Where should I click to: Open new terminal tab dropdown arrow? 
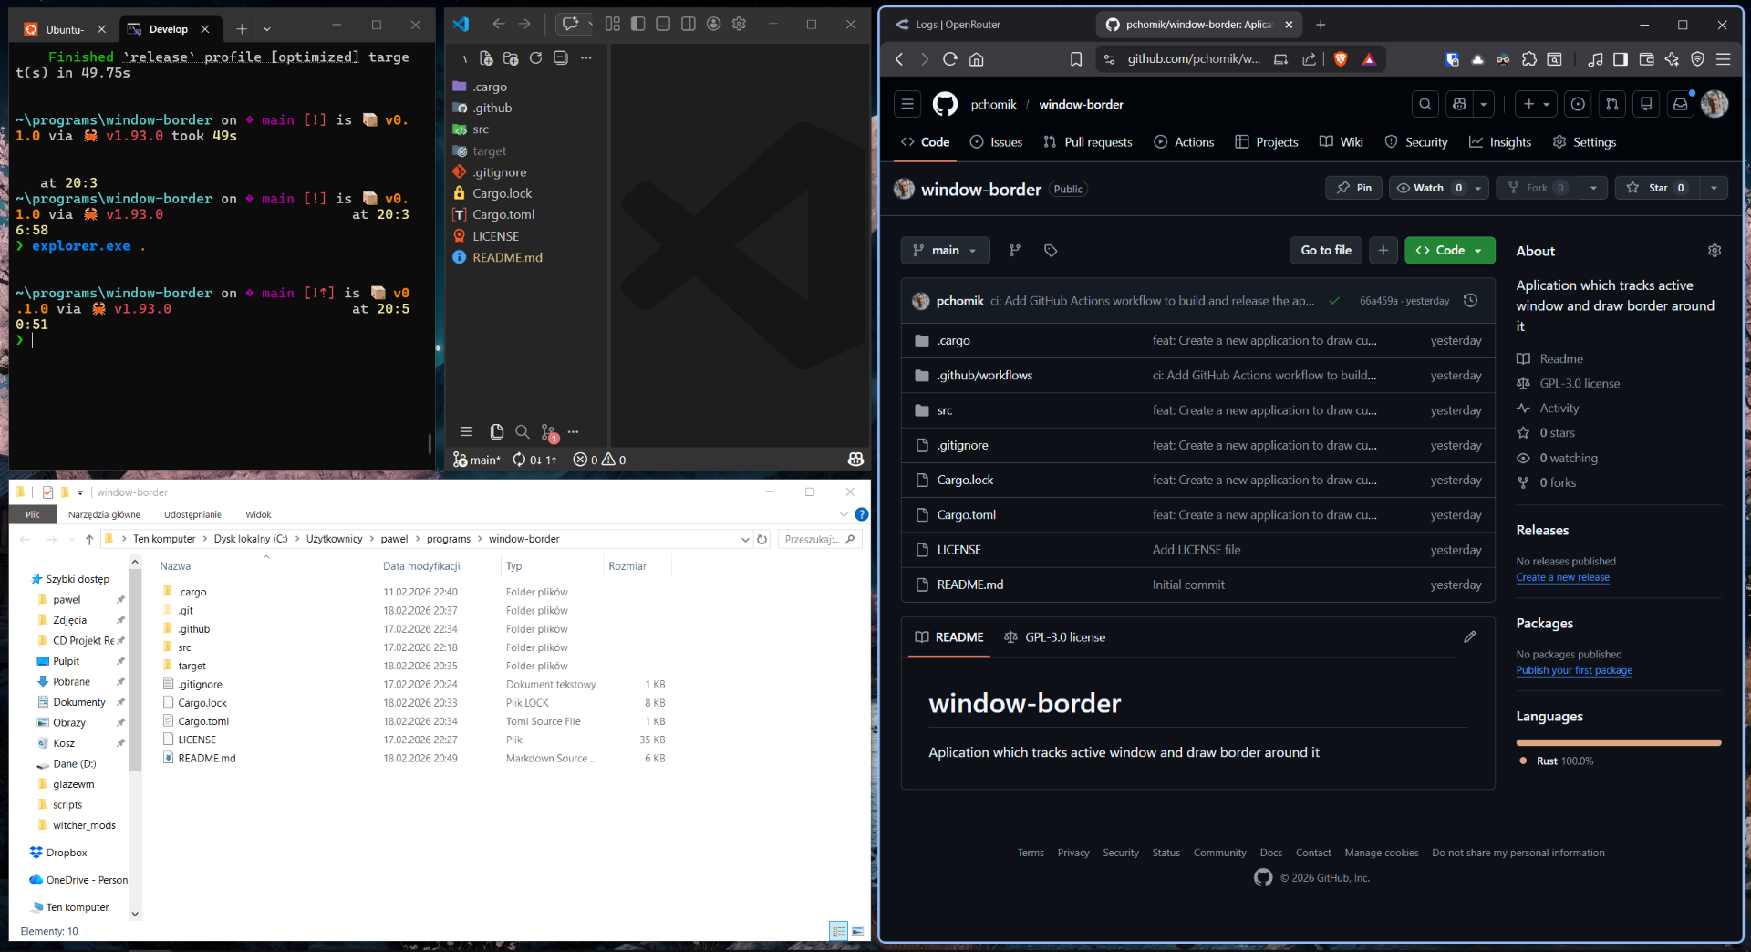pos(267,29)
